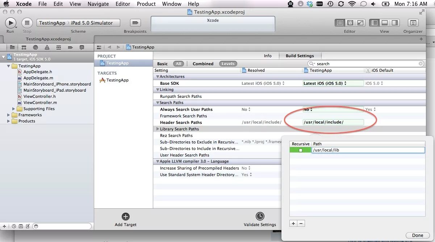Viewport: 435px width, 242px height.
Task: Switch to Levels view mode
Action: (x=228, y=64)
